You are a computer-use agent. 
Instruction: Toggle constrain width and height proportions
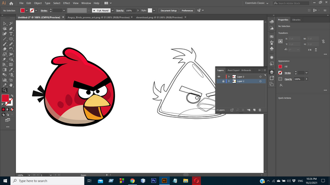click(323, 42)
